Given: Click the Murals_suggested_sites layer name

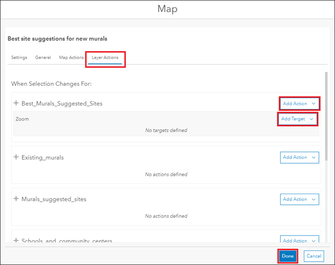Looking at the screenshot, I should [x=54, y=199].
